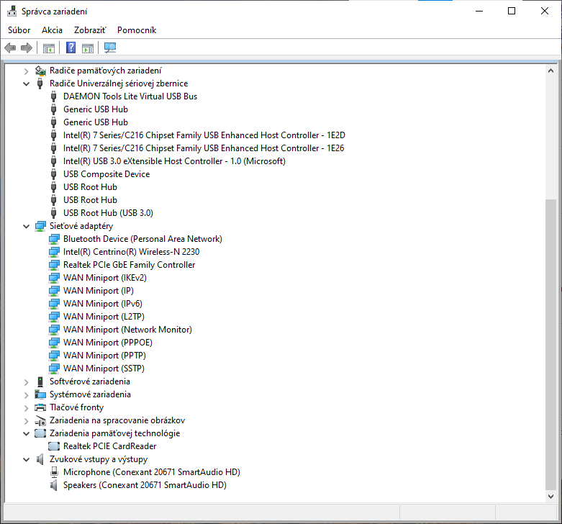
Task: Click the Back arrow toolbar icon
Action: (10, 48)
